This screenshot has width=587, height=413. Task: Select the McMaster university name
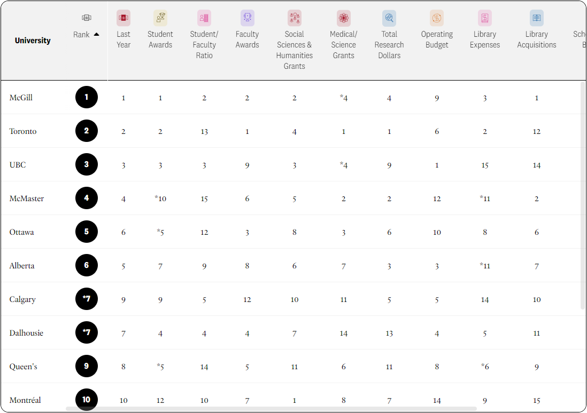coord(27,198)
